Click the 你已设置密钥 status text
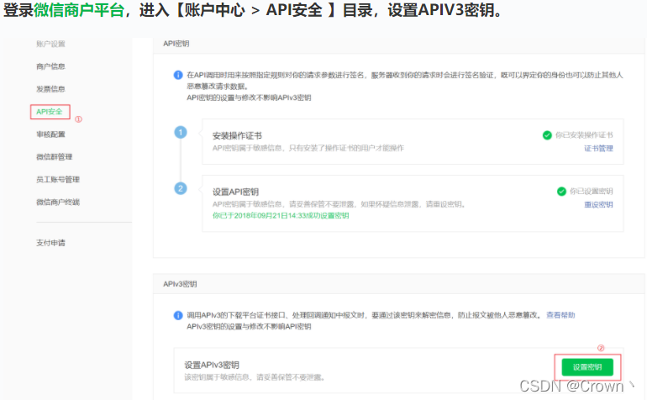The image size is (647, 400). click(592, 191)
